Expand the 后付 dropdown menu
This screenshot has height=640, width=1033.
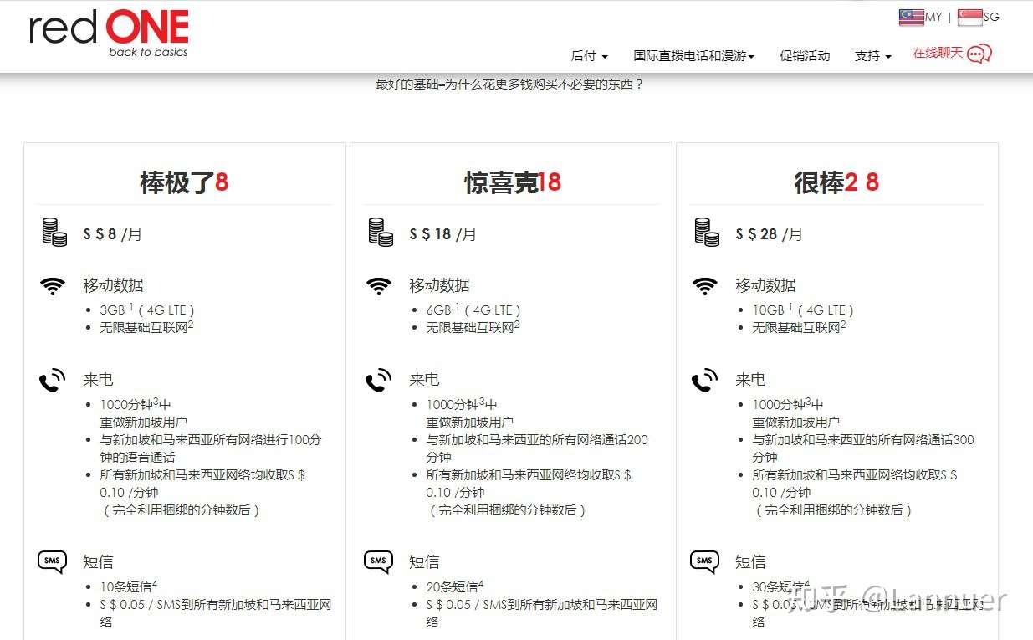click(589, 55)
